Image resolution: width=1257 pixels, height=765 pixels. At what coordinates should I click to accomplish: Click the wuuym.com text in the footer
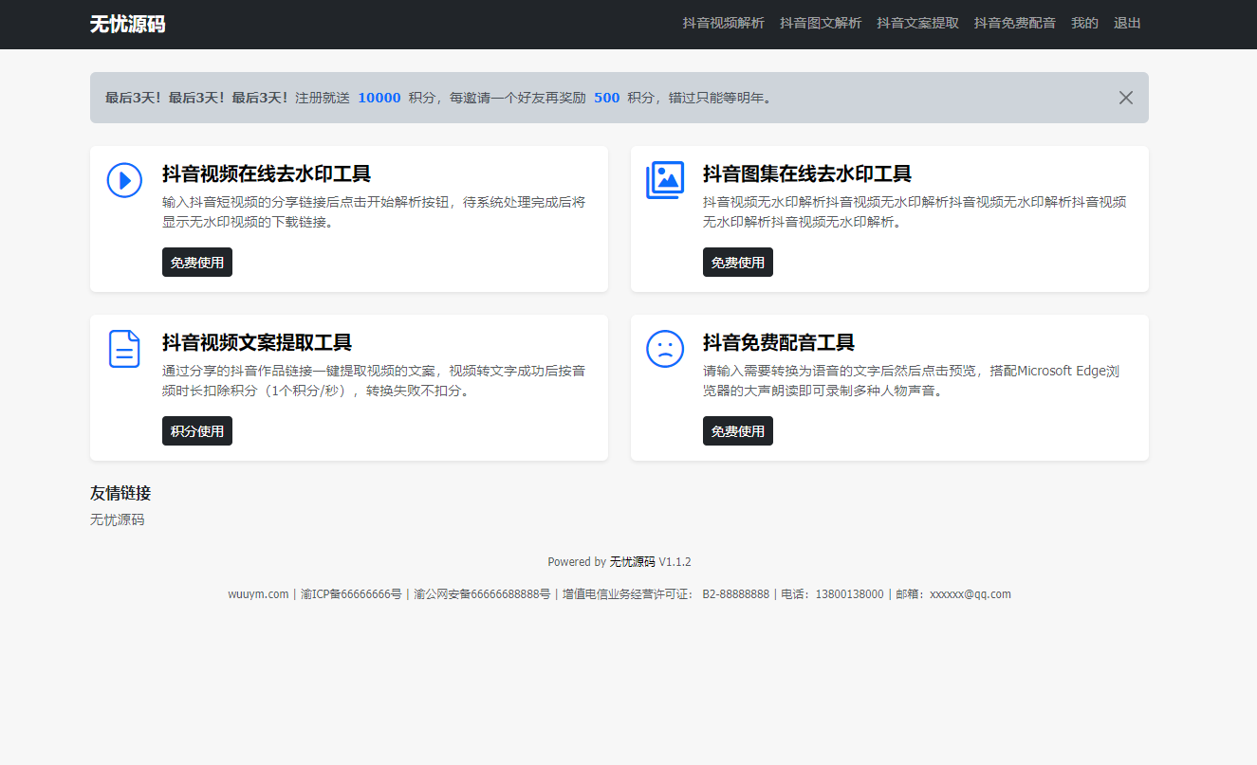pos(257,593)
